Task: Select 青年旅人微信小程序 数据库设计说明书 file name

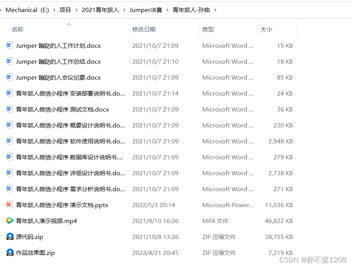Action: (x=69, y=157)
